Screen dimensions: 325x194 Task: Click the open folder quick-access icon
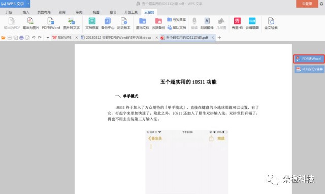[x=3, y=38]
